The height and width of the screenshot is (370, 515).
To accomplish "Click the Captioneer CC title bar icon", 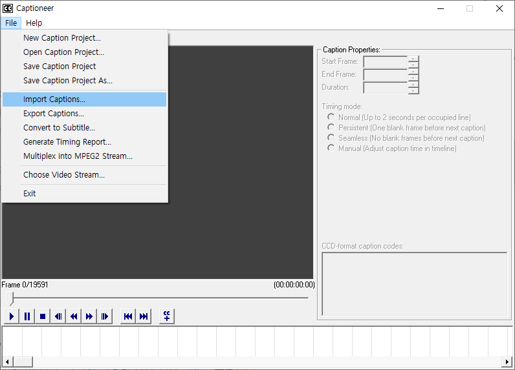I will coord(8,8).
